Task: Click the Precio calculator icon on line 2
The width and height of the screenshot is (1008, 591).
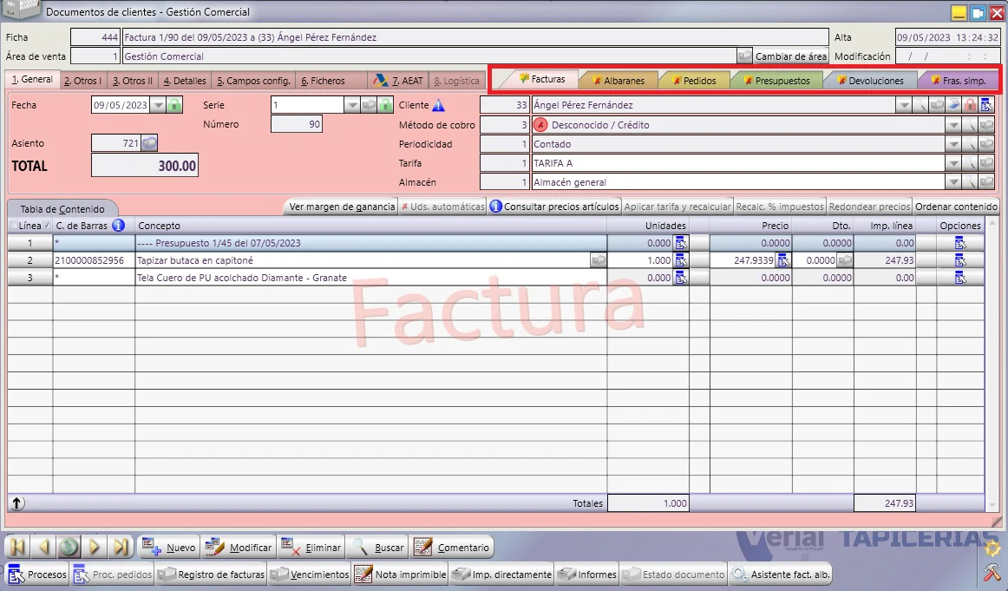Action: [x=783, y=260]
